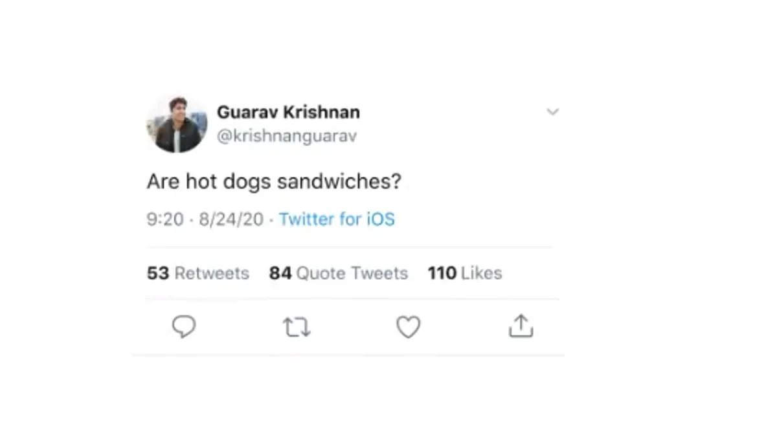Click the bold 110 likes count number
777x437 pixels.
[x=442, y=273]
